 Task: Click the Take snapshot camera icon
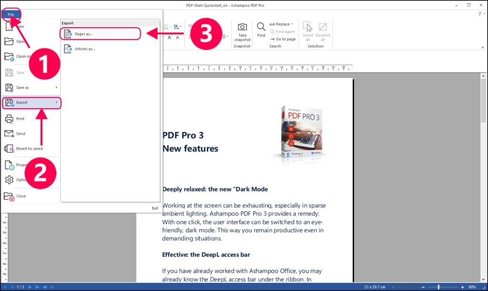(242, 27)
